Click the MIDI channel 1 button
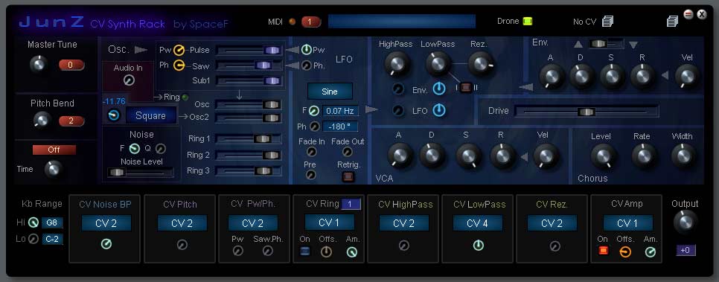 (x=310, y=22)
